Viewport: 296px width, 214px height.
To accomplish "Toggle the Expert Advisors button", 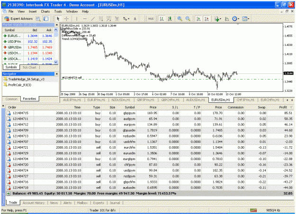I will coord(18,18).
